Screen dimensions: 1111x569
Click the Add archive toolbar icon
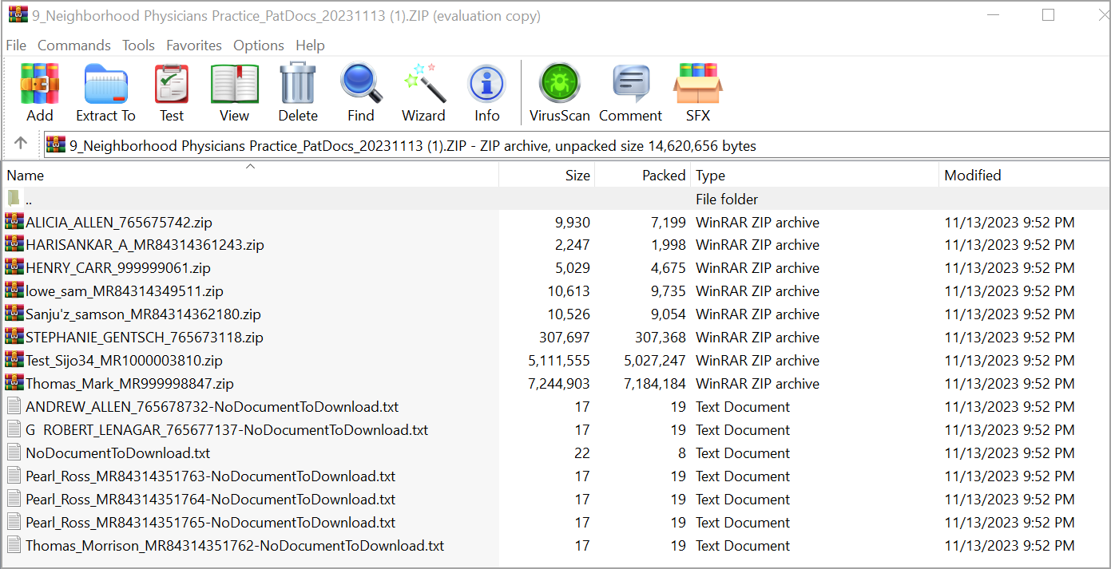click(40, 93)
